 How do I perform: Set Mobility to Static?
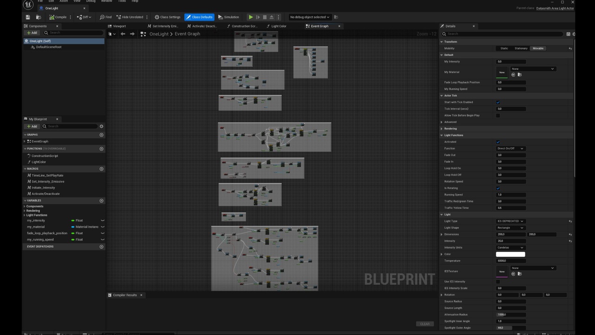[x=504, y=48]
